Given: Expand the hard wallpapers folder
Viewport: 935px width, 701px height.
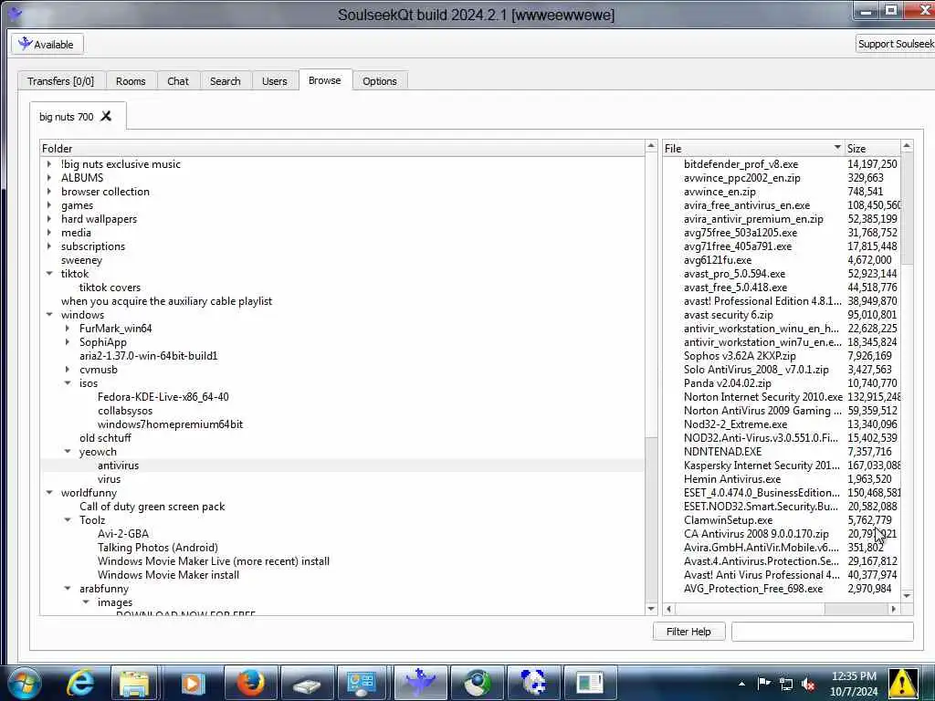Looking at the screenshot, I should coord(49,219).
